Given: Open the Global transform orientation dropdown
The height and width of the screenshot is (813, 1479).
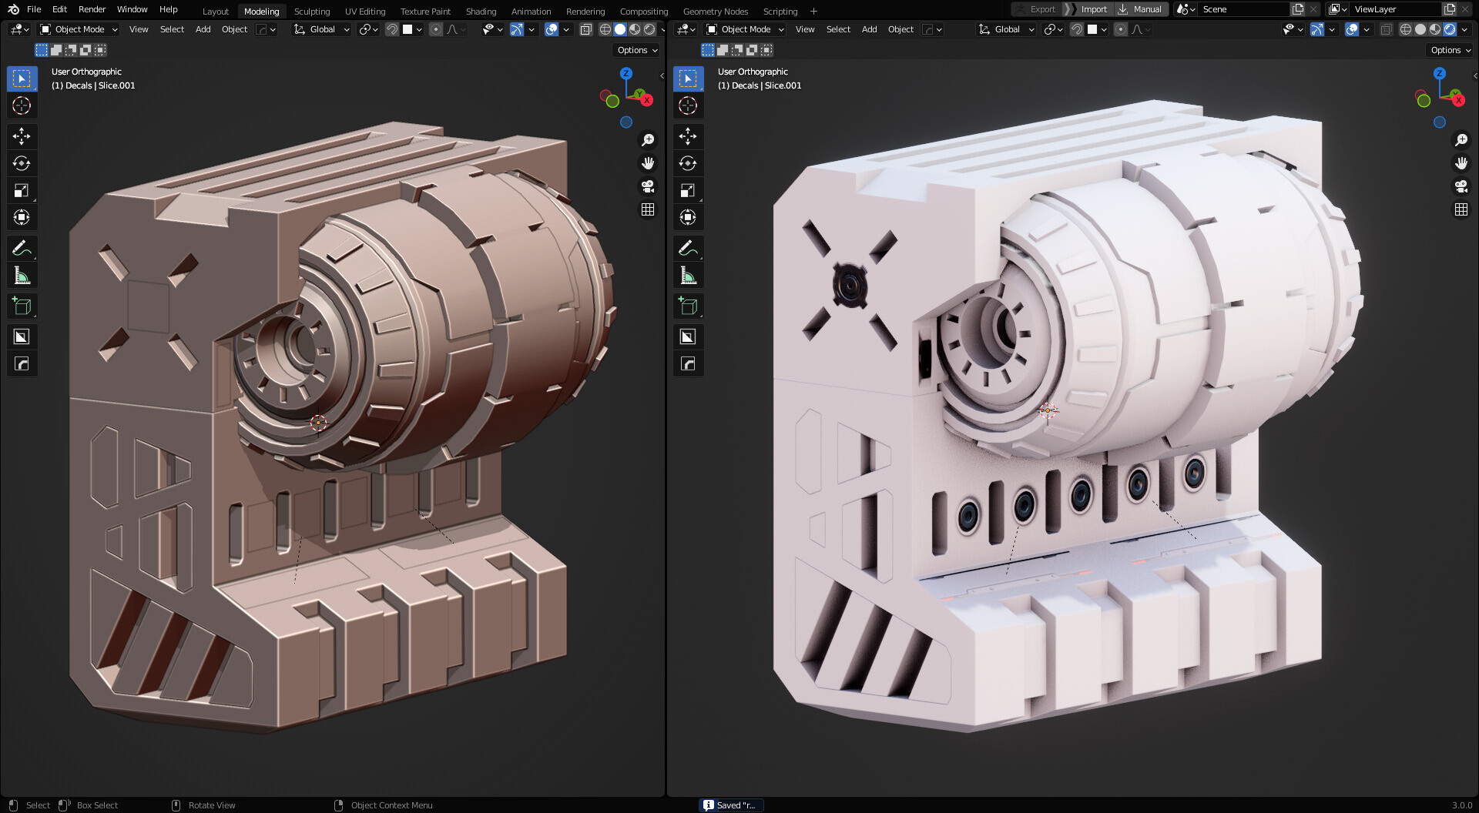Looking at the screenshot, I should click(320, 29).
